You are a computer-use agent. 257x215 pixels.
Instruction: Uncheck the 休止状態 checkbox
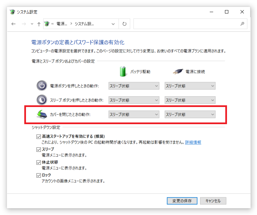[38, 163]
